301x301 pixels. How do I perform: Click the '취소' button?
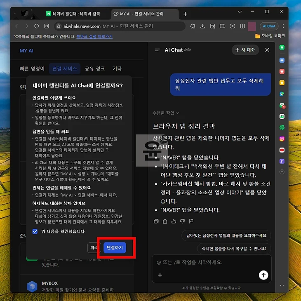click(94, 248)
